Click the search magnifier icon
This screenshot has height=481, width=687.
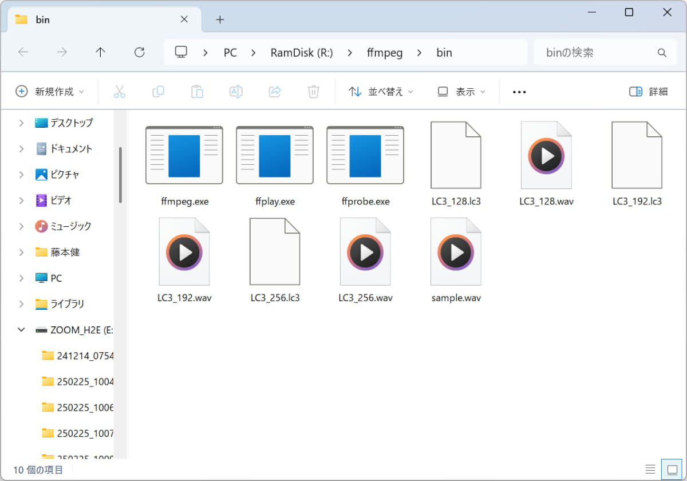[662, 53]
